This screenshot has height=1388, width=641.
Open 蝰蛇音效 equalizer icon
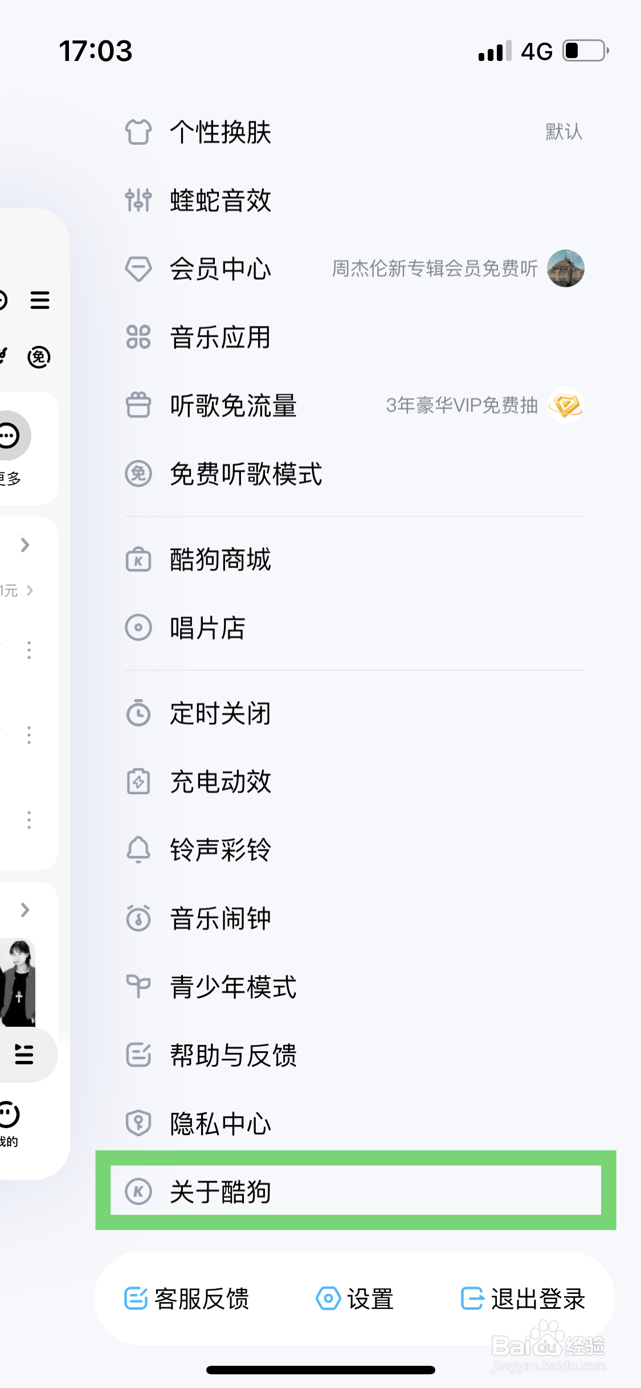click(x=138, y=201)
